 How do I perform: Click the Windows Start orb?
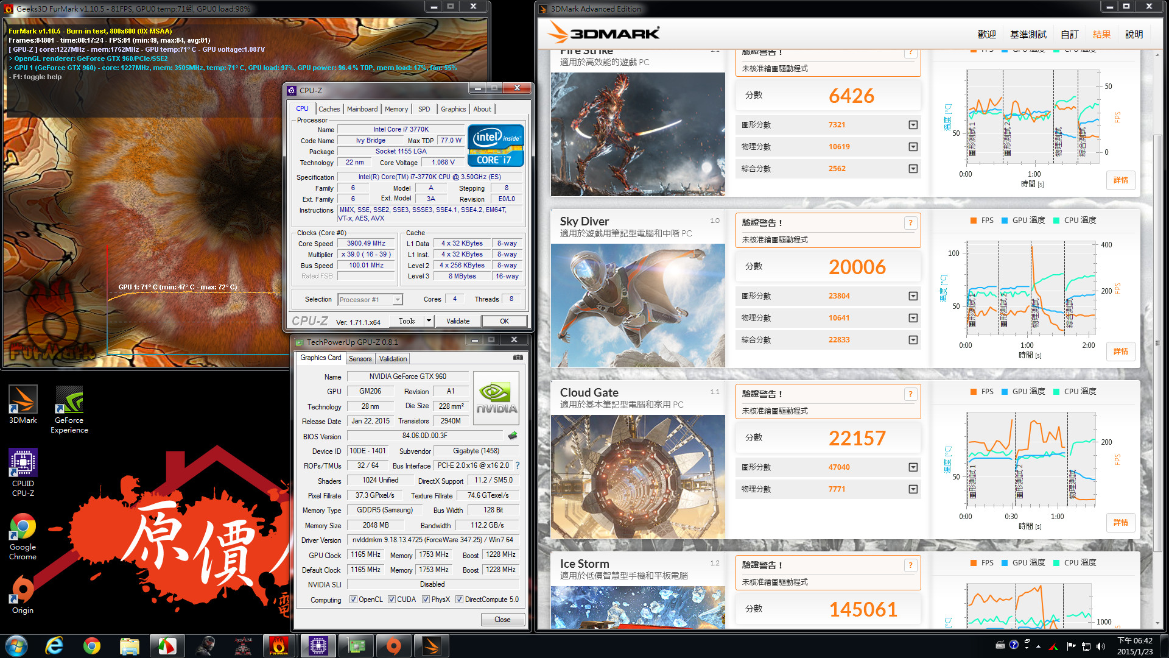pos(16,646)
